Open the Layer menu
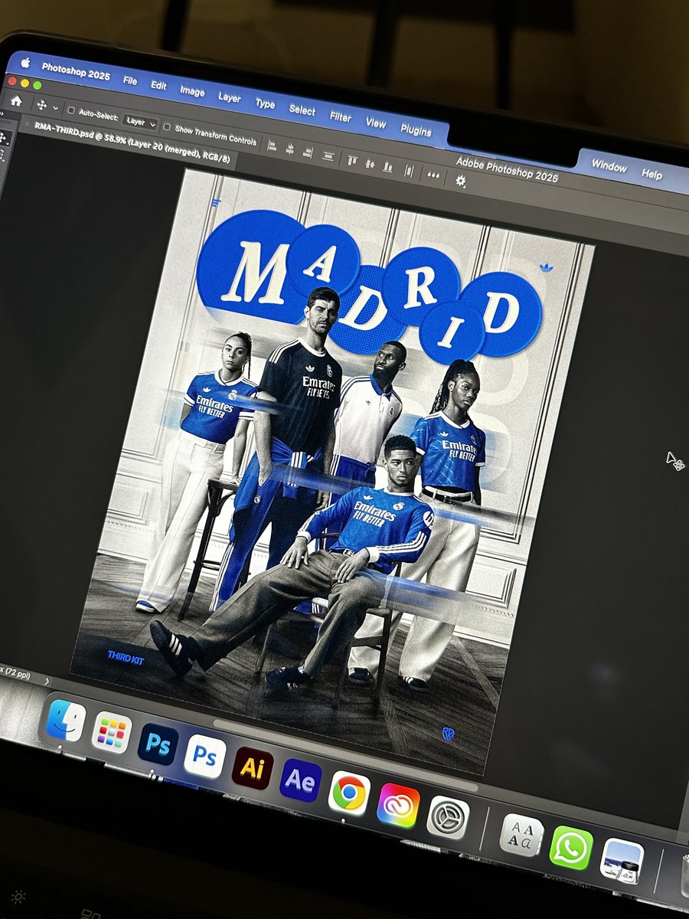Image resolution: width=689 pixels, height=919 pixels. coord(230,97)
